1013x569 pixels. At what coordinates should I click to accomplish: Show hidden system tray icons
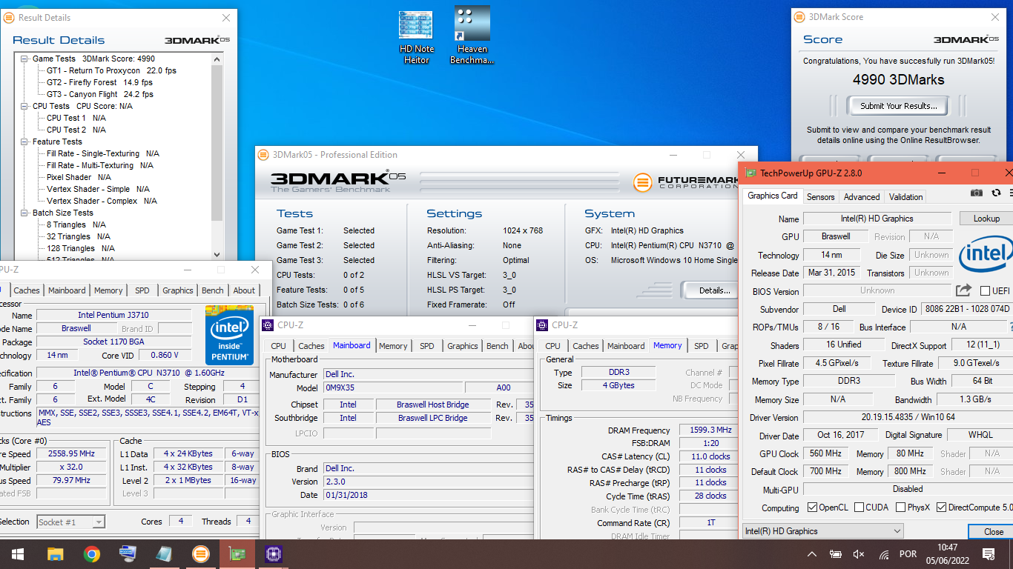(812, 554)
